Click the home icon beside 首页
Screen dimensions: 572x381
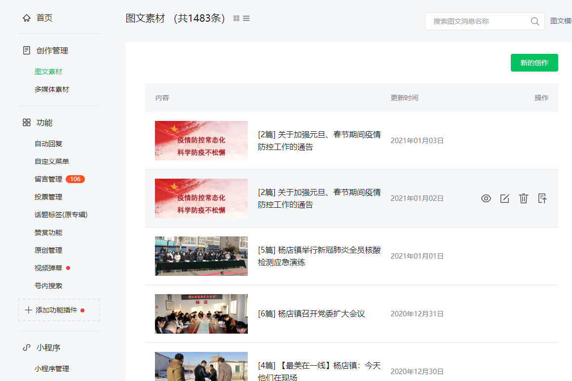tap(27, 18)
